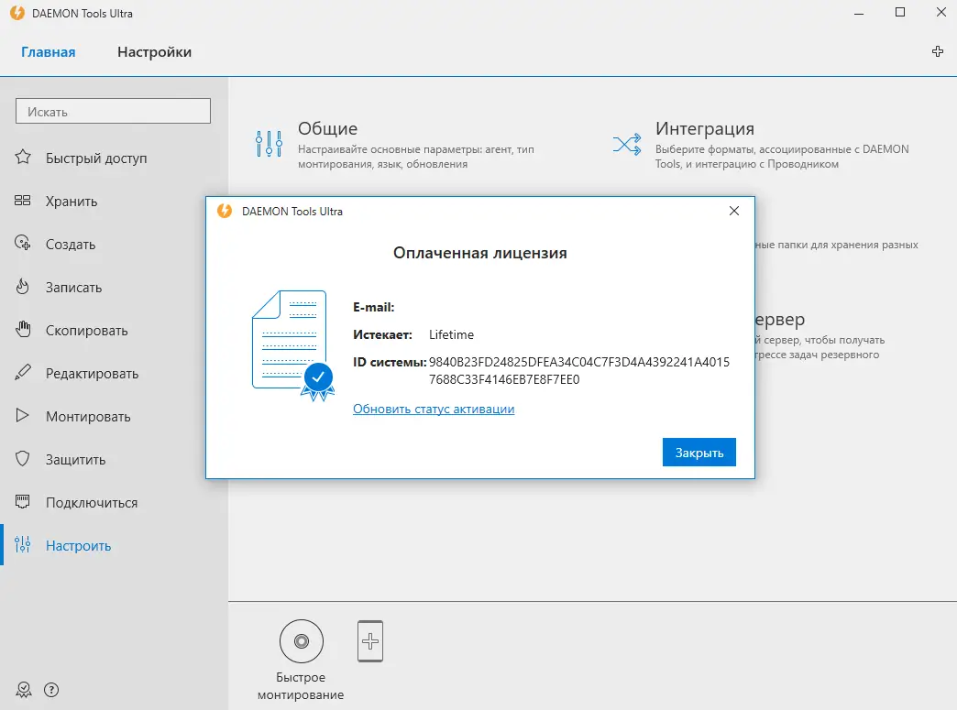Close the license dialog with X
Image resolution: width=957 pixels, height=710 pixels.
pyautogui.click(x=734, y=211)
